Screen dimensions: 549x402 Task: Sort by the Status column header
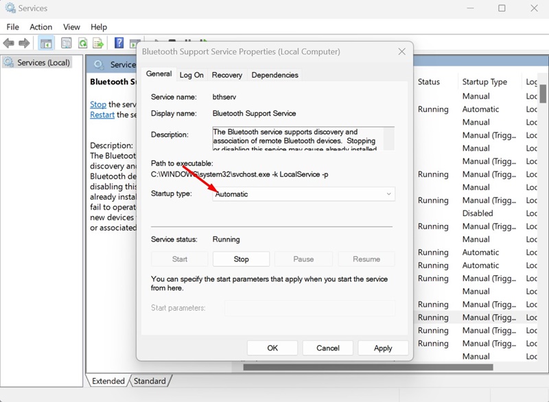pyautogui.click(x=429, y=82)
